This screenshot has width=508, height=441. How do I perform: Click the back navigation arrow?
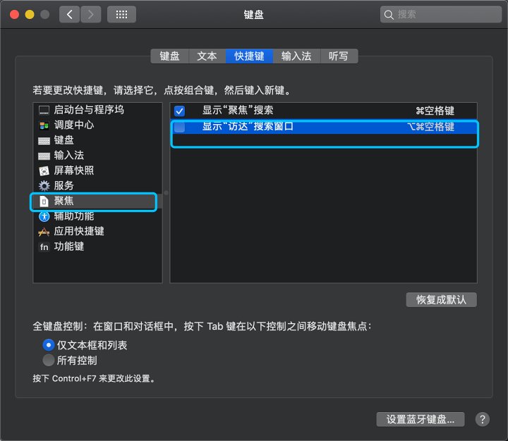pyautogui.click(x=69, y=15)
